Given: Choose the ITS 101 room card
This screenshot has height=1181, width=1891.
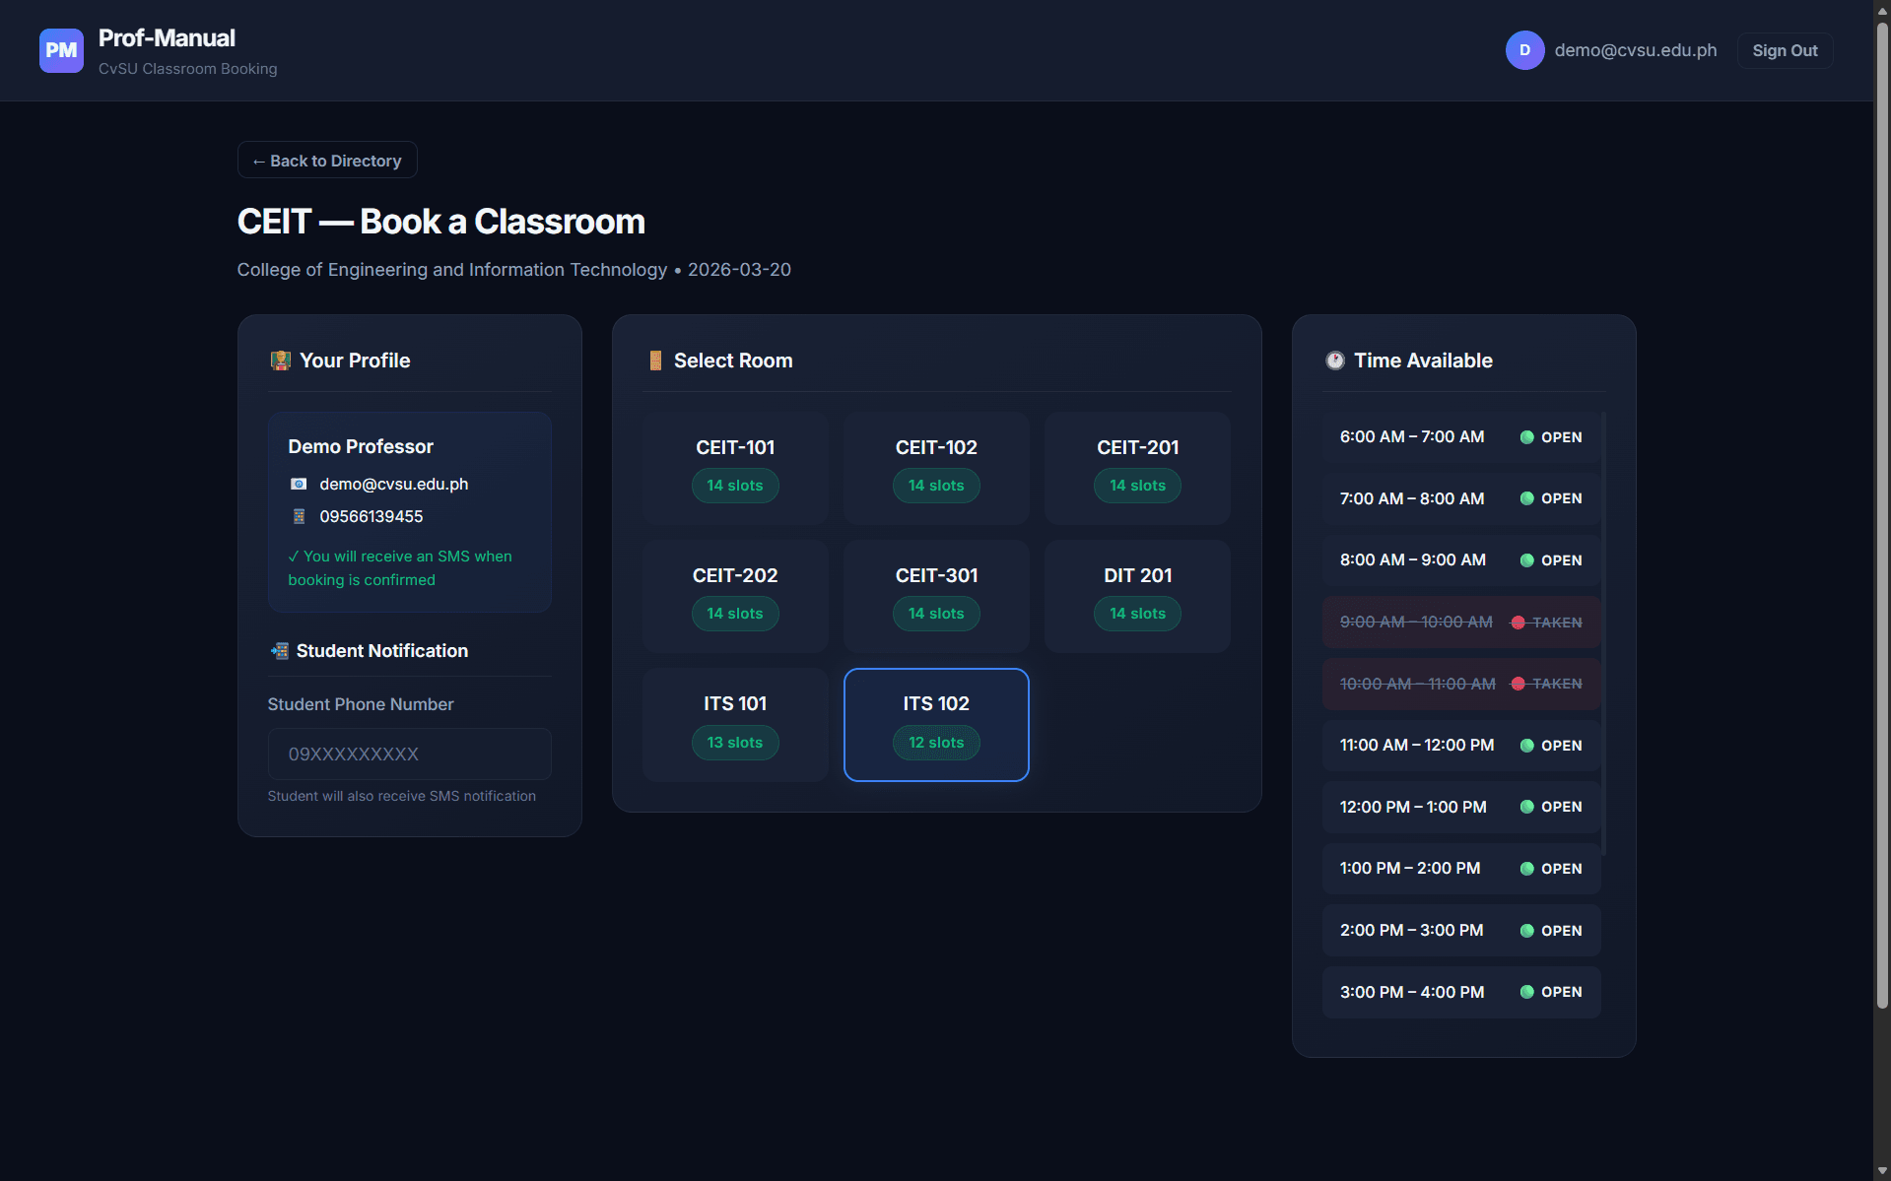Looking at the screenshot, I should click(x=734, y=724).
